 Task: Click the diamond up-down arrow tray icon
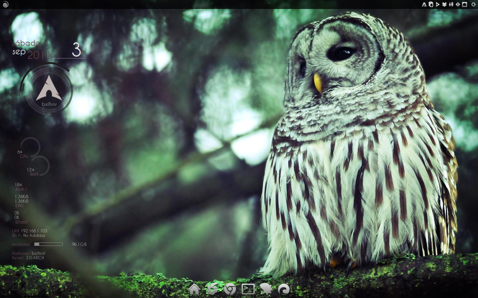(458, 4)
